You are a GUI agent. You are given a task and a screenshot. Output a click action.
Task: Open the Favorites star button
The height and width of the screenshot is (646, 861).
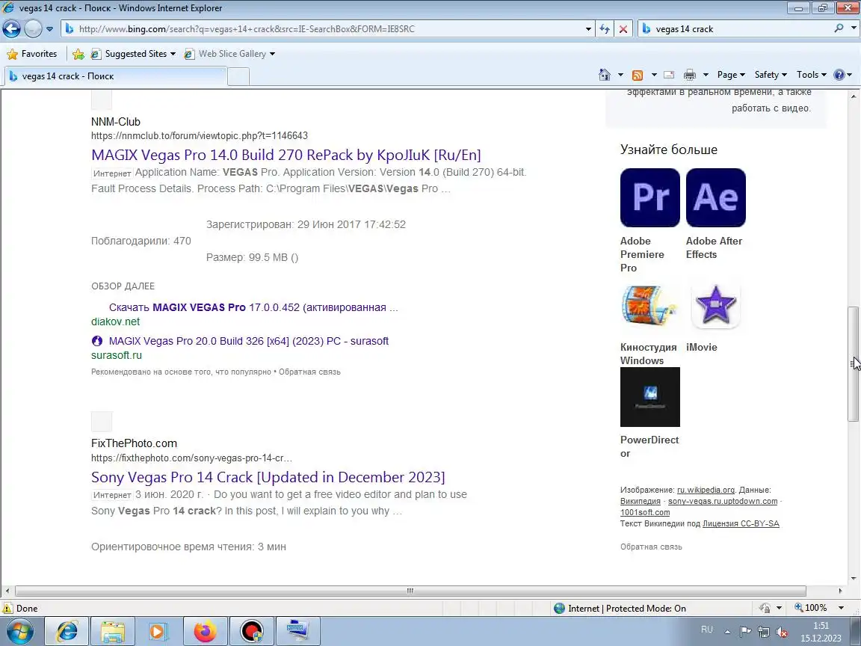32,54
